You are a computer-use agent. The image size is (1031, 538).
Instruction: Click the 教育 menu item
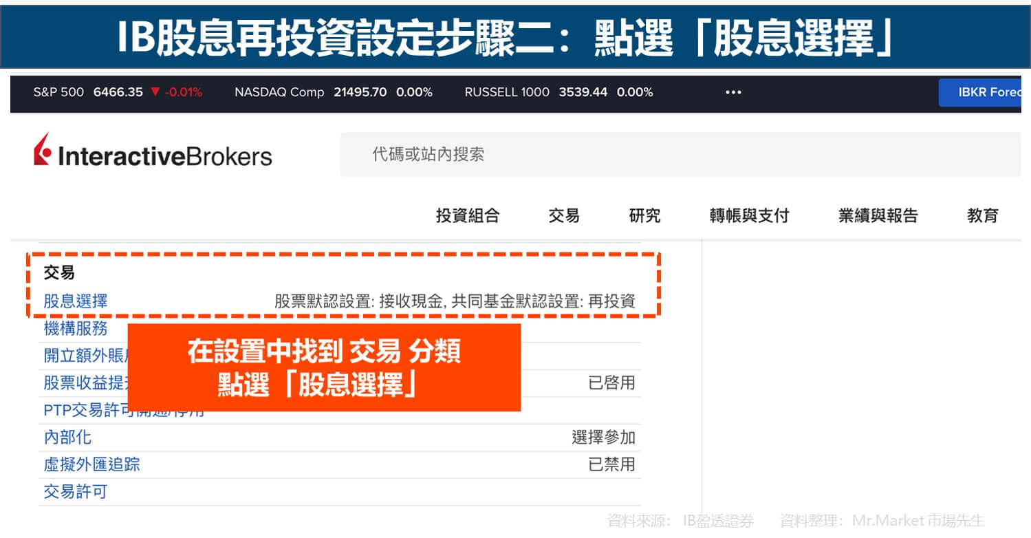click(x=982, y=216)
